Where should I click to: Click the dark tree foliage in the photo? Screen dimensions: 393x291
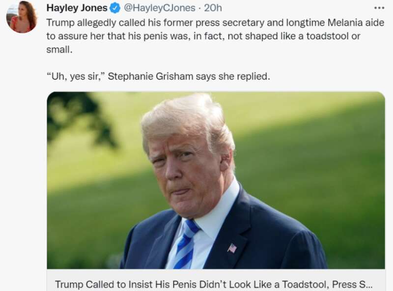coord(79,119)
